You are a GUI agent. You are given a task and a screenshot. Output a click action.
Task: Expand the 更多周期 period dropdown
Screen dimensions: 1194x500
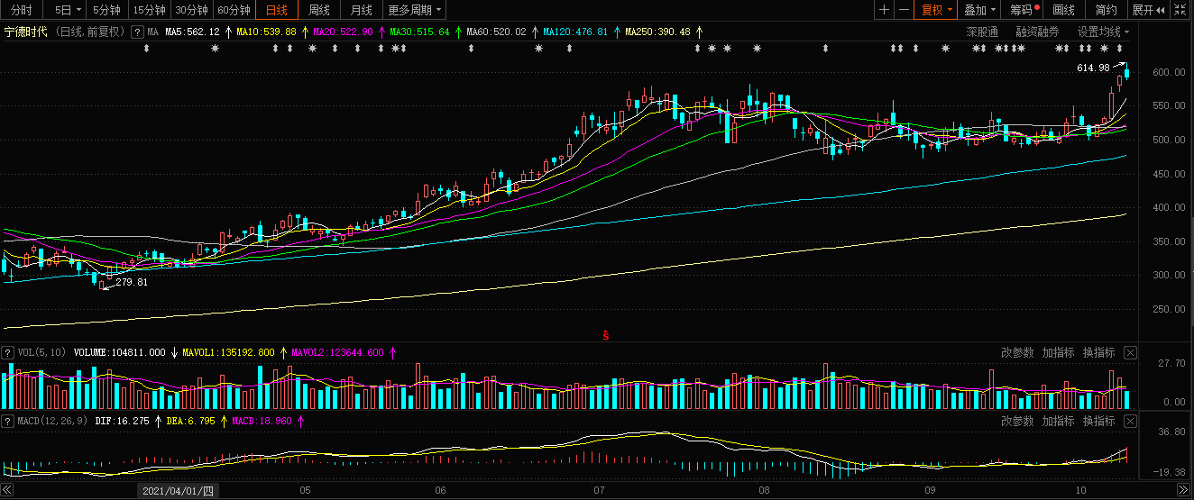pos(415,10)
